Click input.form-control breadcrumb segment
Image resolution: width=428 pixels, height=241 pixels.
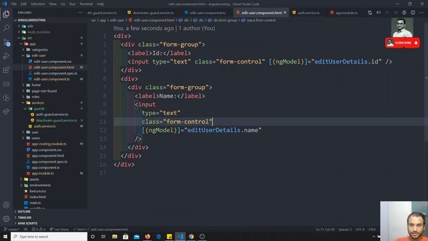click(259, 20)
